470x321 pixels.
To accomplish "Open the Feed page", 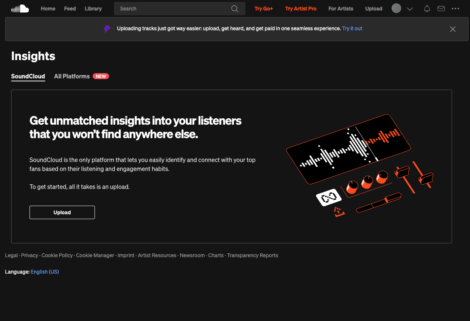I will pyautogui.click(x=70, y=9).
